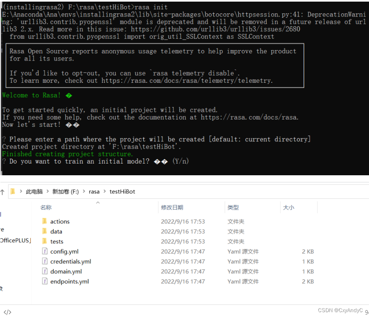Expand the chevron after 新加卷 (F:)
This screenshot has height=317, width=369.
point(84,191)
